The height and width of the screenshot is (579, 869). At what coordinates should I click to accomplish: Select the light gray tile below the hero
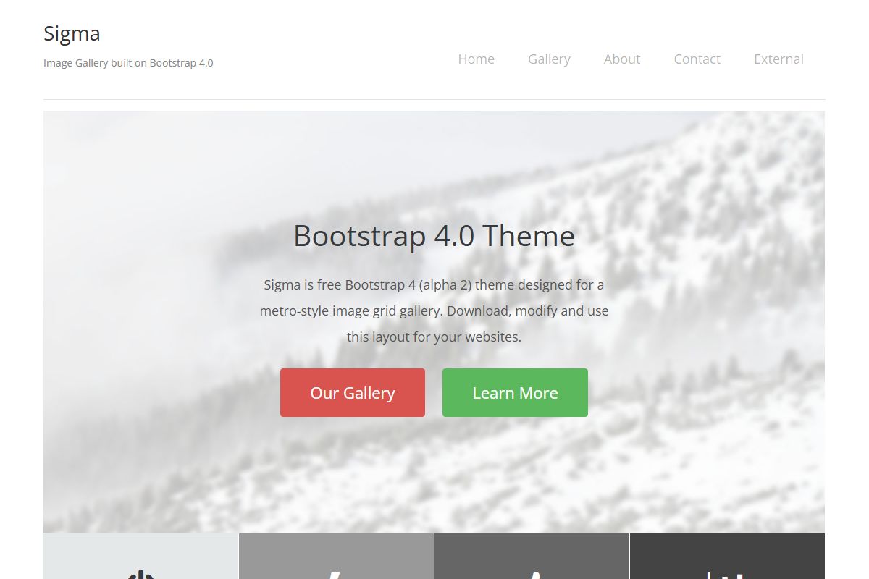click(x=140, y=557)
